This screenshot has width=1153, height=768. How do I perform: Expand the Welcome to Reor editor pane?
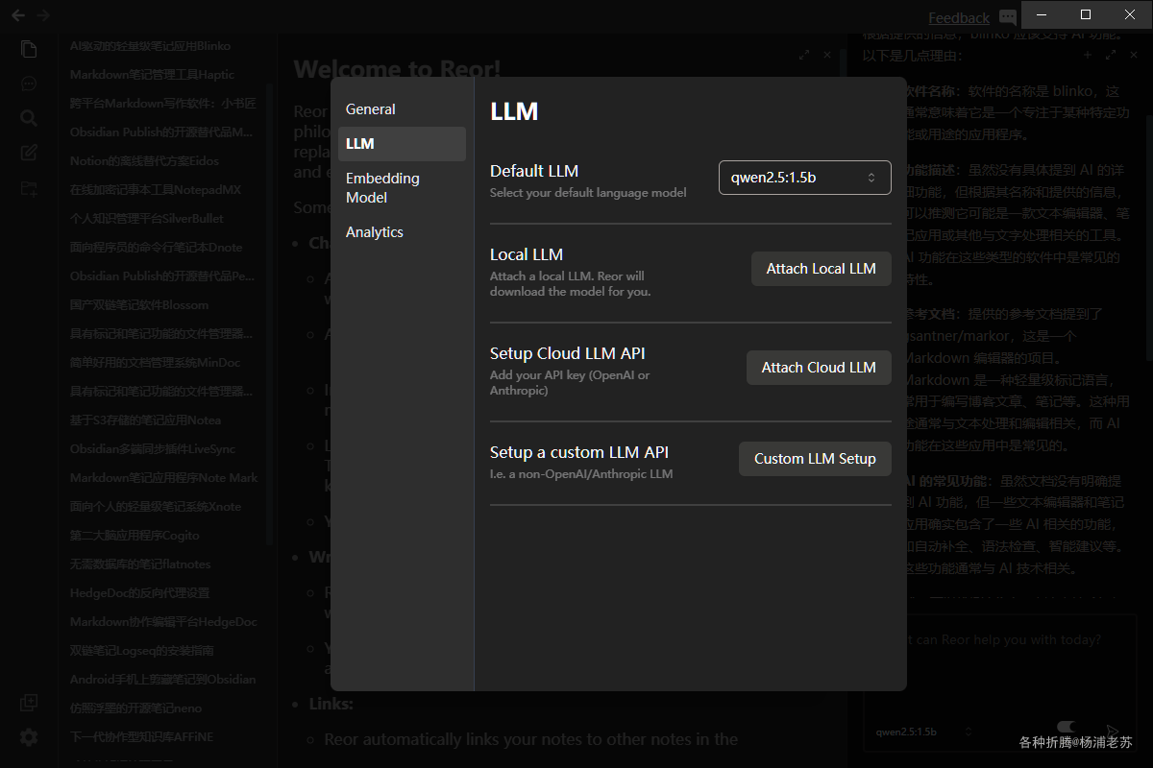[804, 56]
